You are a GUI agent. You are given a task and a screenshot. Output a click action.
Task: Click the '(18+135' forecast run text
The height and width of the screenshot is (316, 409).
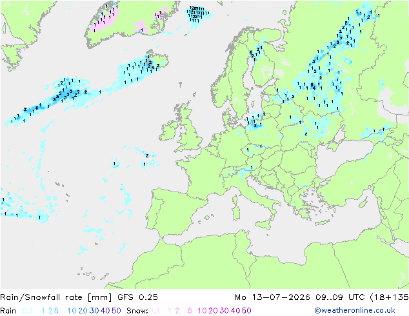point(389,297)
